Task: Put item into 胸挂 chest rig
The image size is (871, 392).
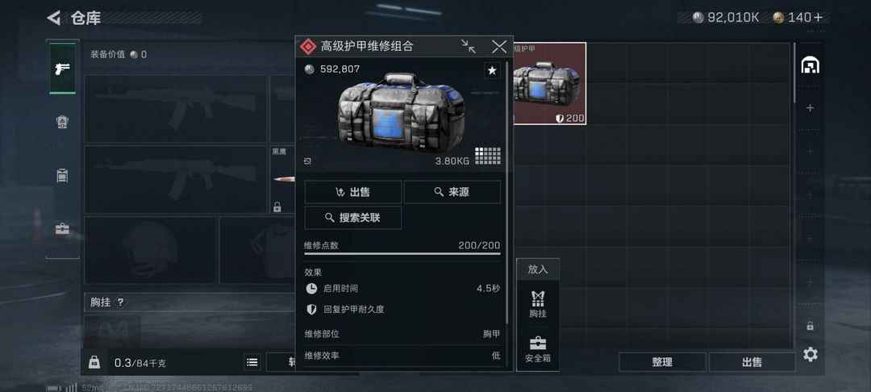Action: (538, 304)
